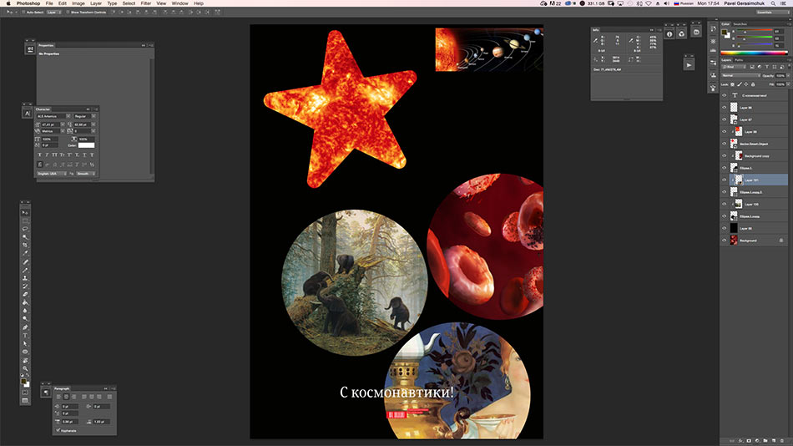Center-align text in Paragraph panel
Image resolution: width=793 pixels, height=446 pixels.
[x=66, y=397]
